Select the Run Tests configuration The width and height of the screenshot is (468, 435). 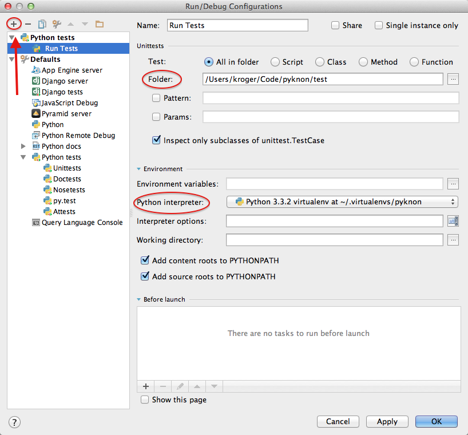(x=68, y=49)
